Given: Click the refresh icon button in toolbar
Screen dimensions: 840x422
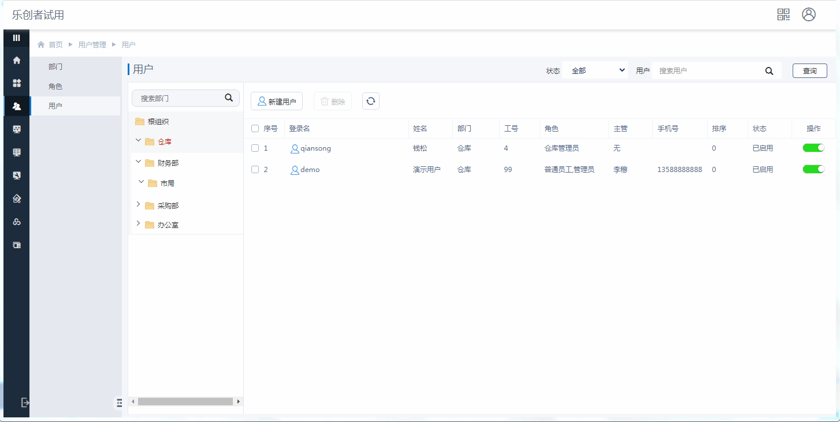Looking at the screenshot, I should [371, 101].
